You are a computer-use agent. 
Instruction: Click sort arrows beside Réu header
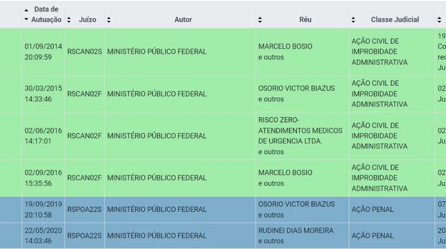[260, 20]
